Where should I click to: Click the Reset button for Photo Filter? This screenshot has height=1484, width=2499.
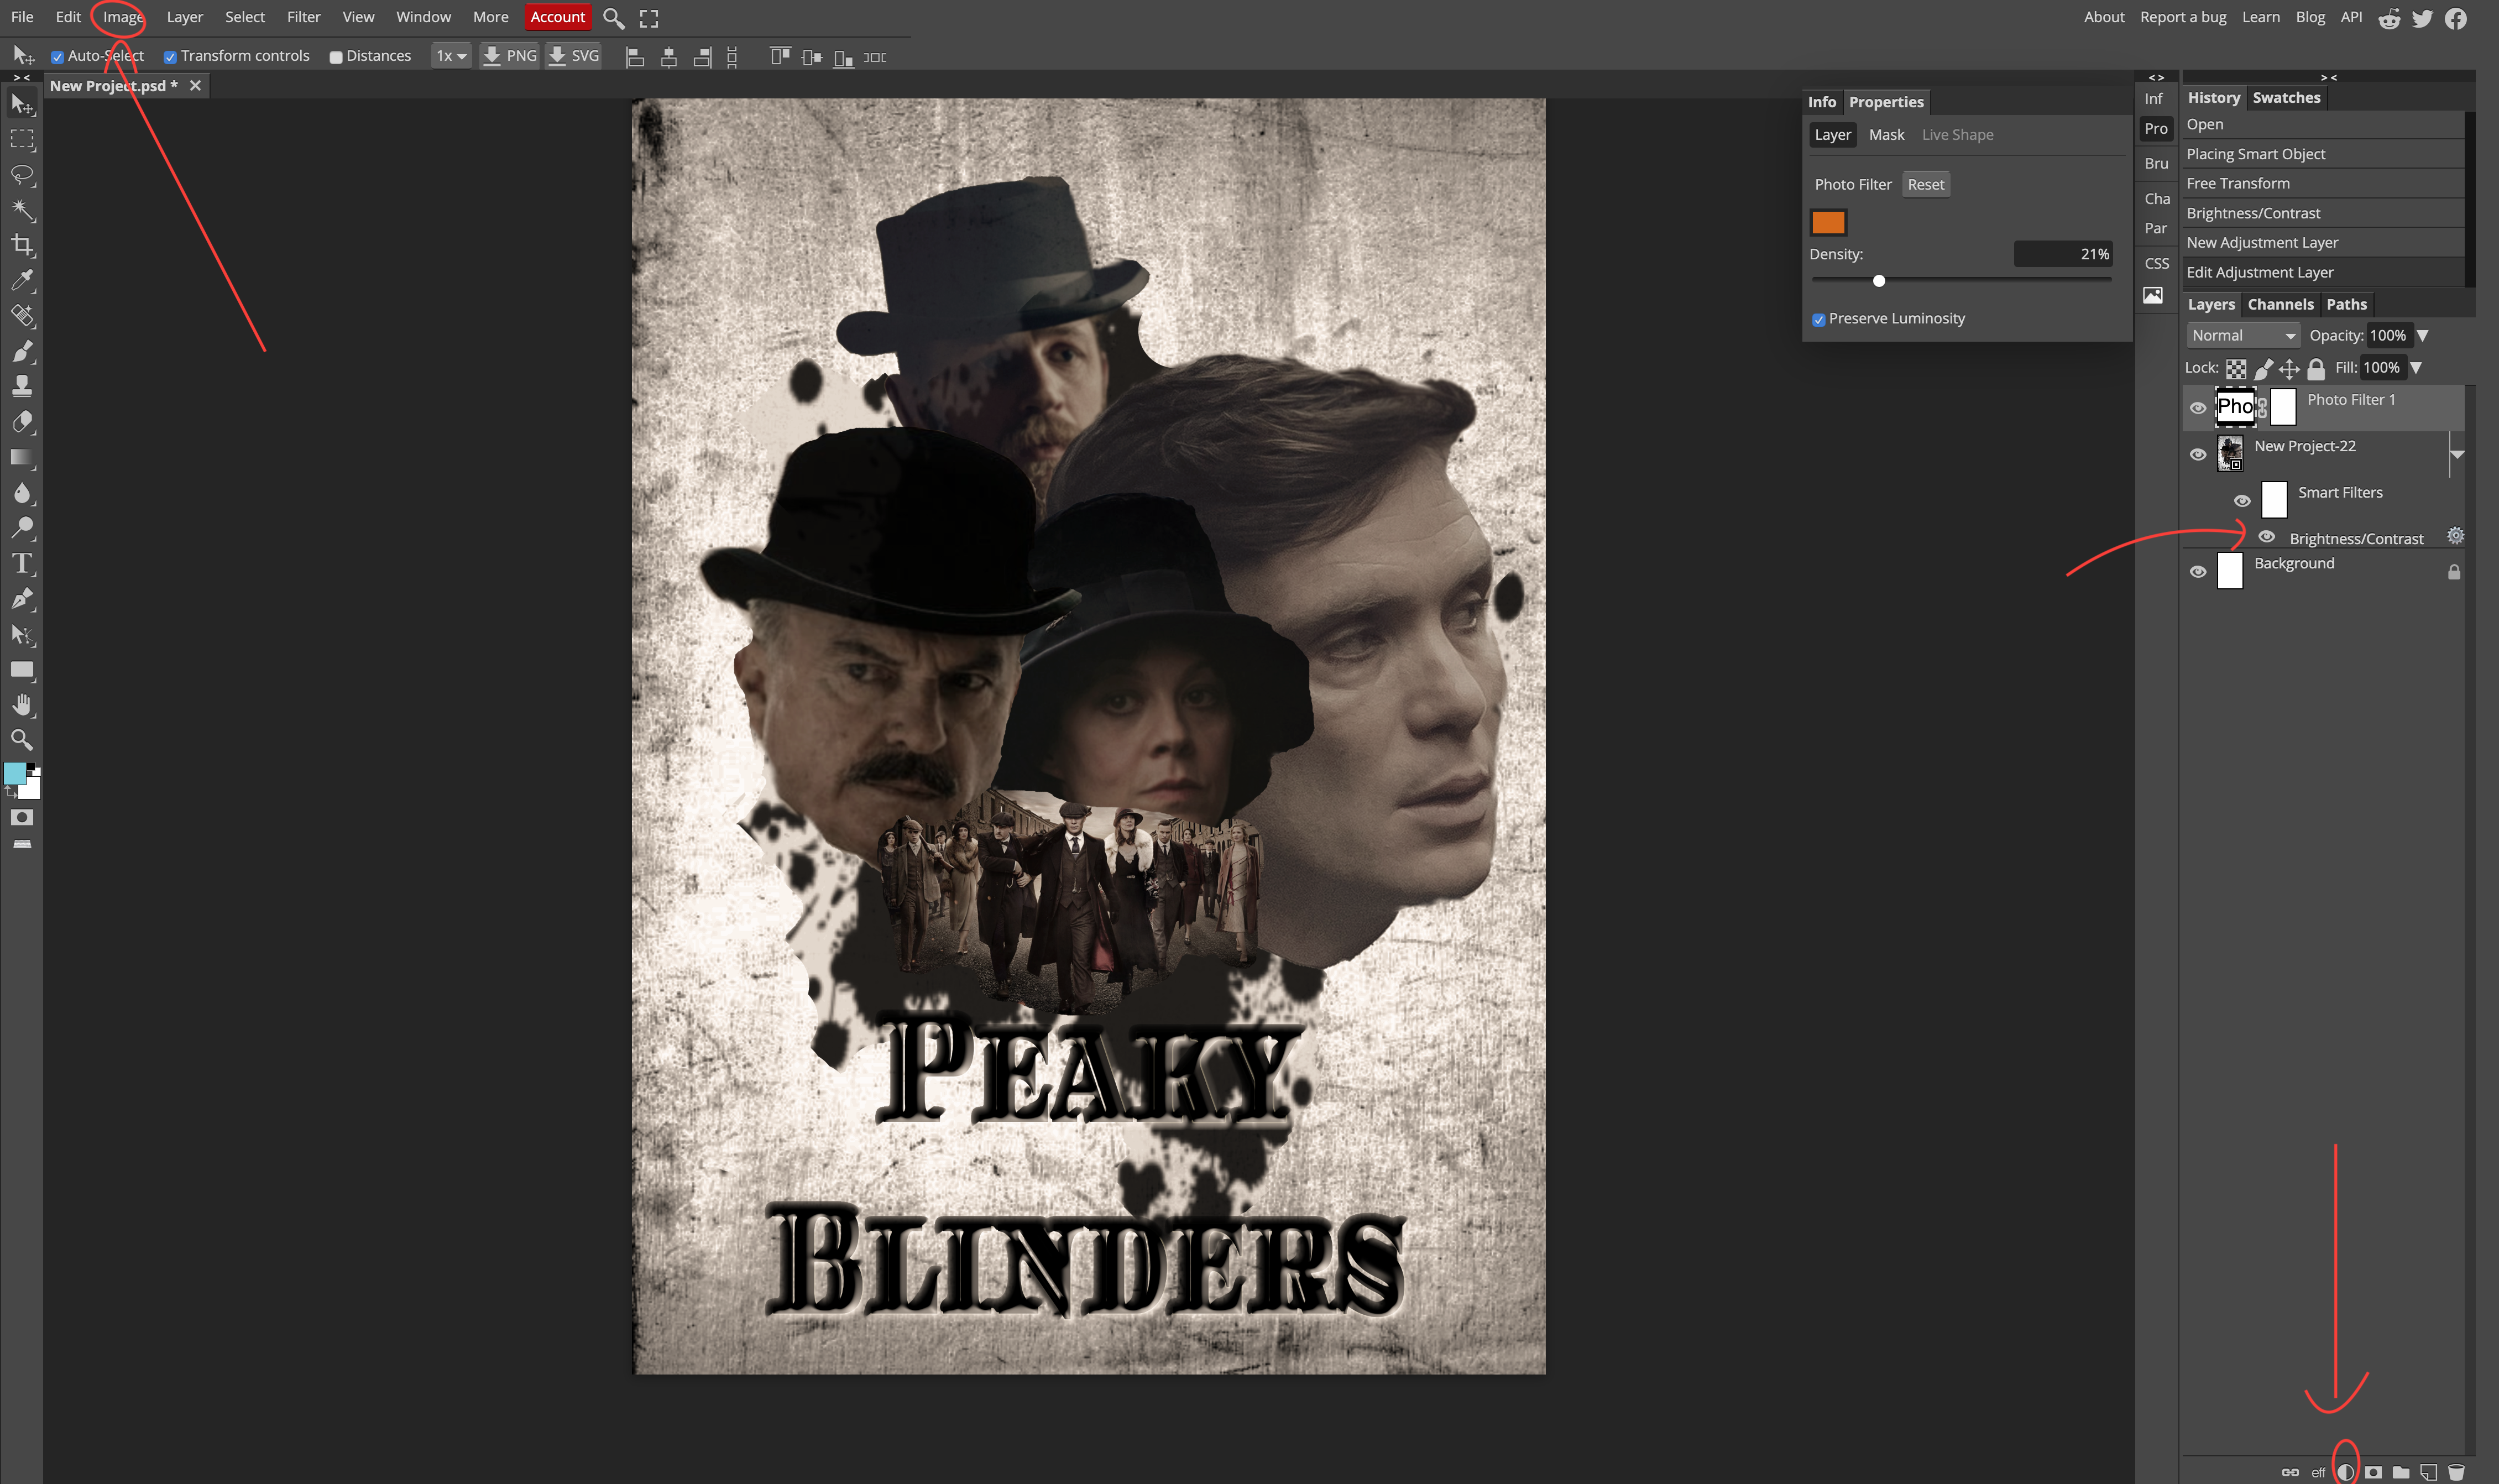tap(1925, 184)
